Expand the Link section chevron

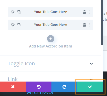[91, 79]
